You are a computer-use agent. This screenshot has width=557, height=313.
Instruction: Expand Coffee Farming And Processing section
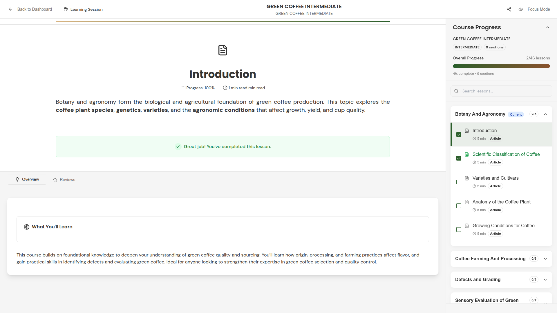coord(545,259)
